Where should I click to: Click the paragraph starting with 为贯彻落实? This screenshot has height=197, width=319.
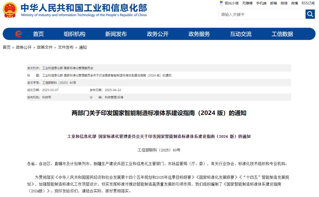[x=158, y=184]
